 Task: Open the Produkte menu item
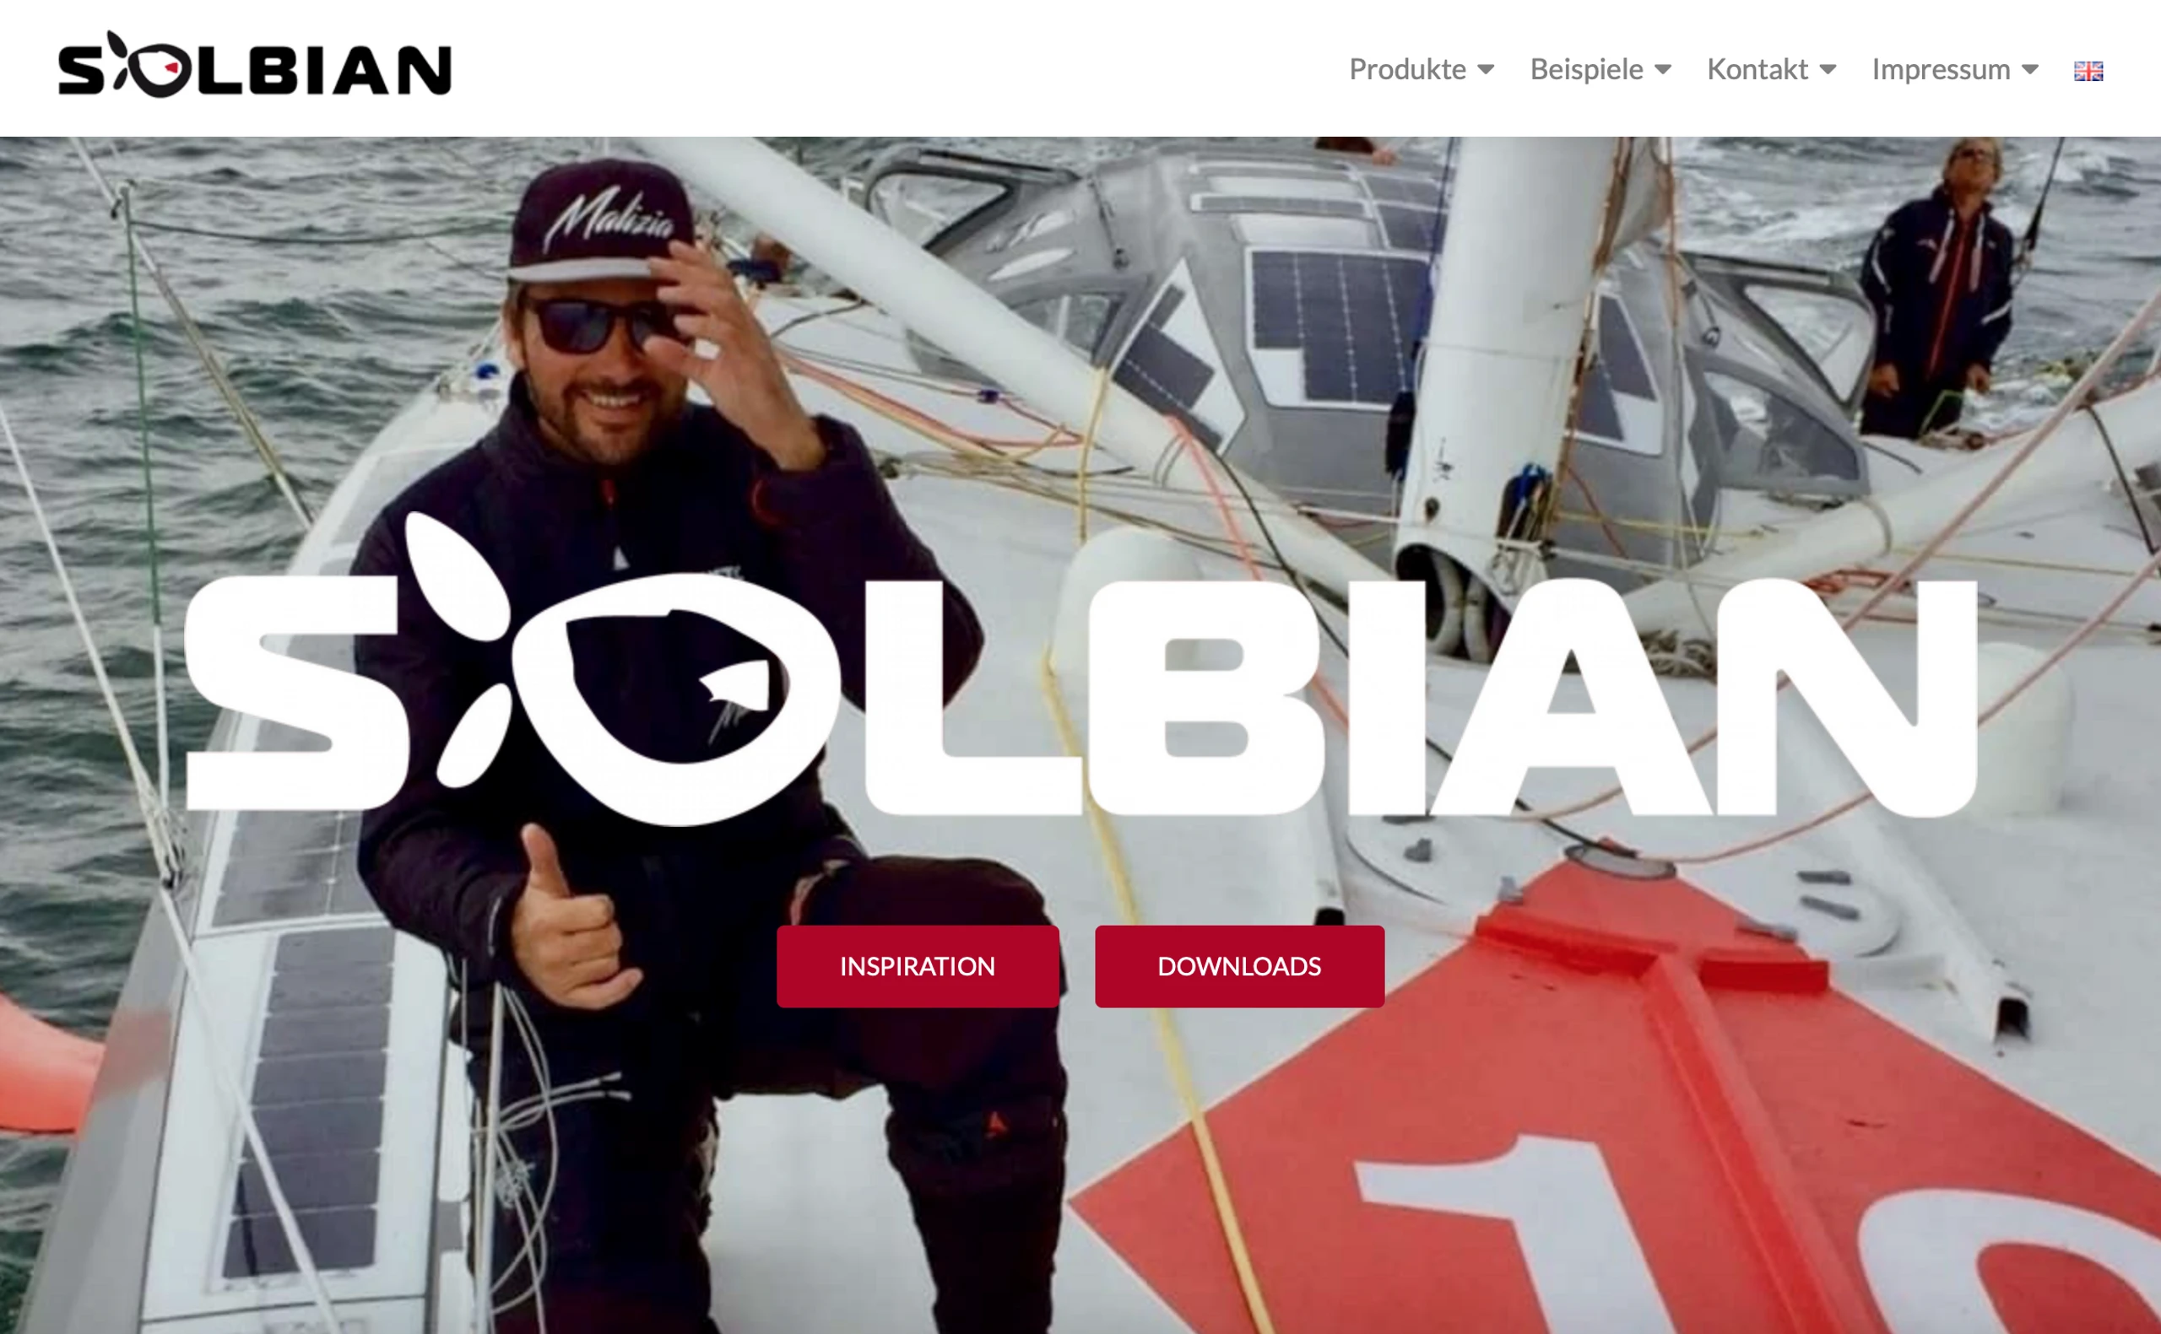coord(1407,69)
